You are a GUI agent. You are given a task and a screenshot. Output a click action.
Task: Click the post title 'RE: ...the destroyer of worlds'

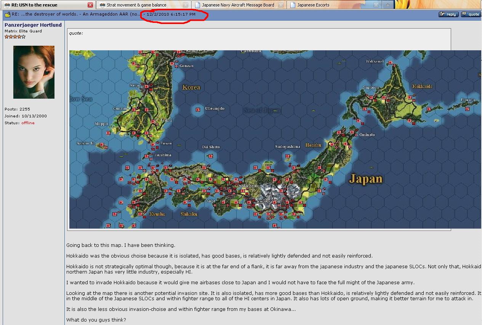pyautogui.click(x=76, y=14)
